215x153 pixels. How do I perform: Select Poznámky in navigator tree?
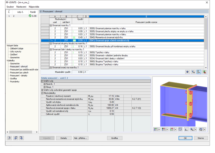pyautogui.click(x=15, y=81)
